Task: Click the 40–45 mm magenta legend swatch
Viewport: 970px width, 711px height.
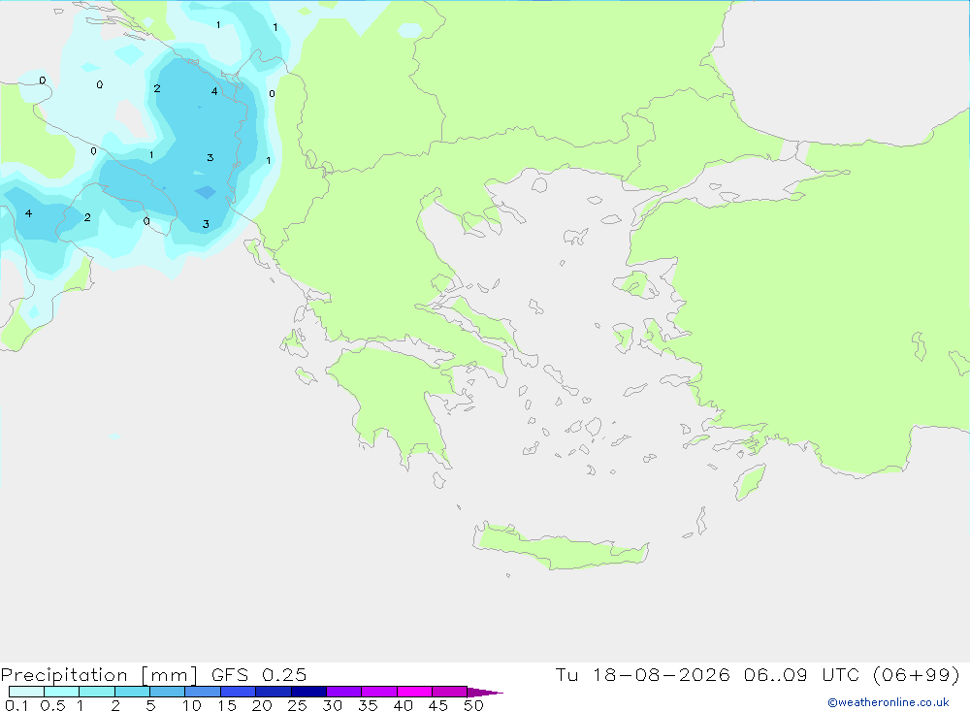Action: (x=414, y=692)
